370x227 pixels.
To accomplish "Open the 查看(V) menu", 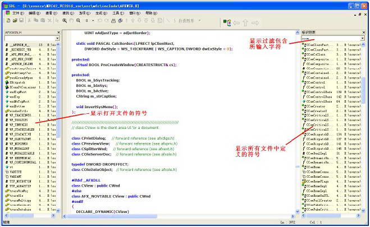I will click(x=51, y=13).
